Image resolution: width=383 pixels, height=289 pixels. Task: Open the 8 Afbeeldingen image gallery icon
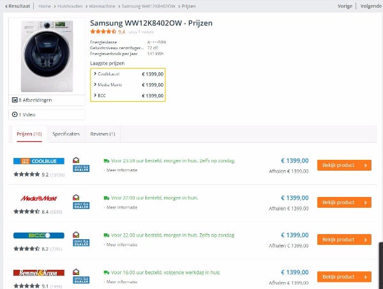[15, 100]
